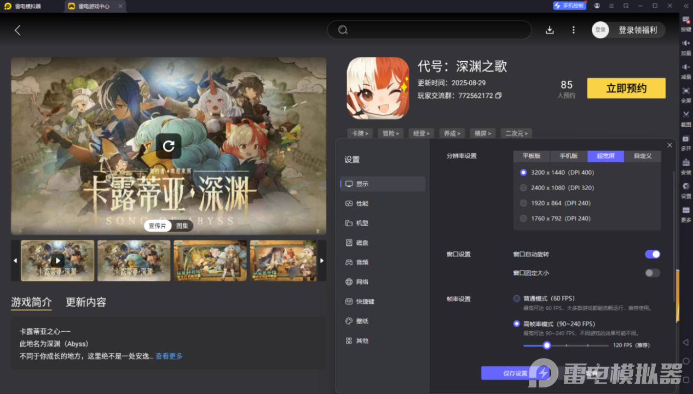Click the back arrow icon
Viewport: 693px width, 394px height.
(x=18, y=31)
